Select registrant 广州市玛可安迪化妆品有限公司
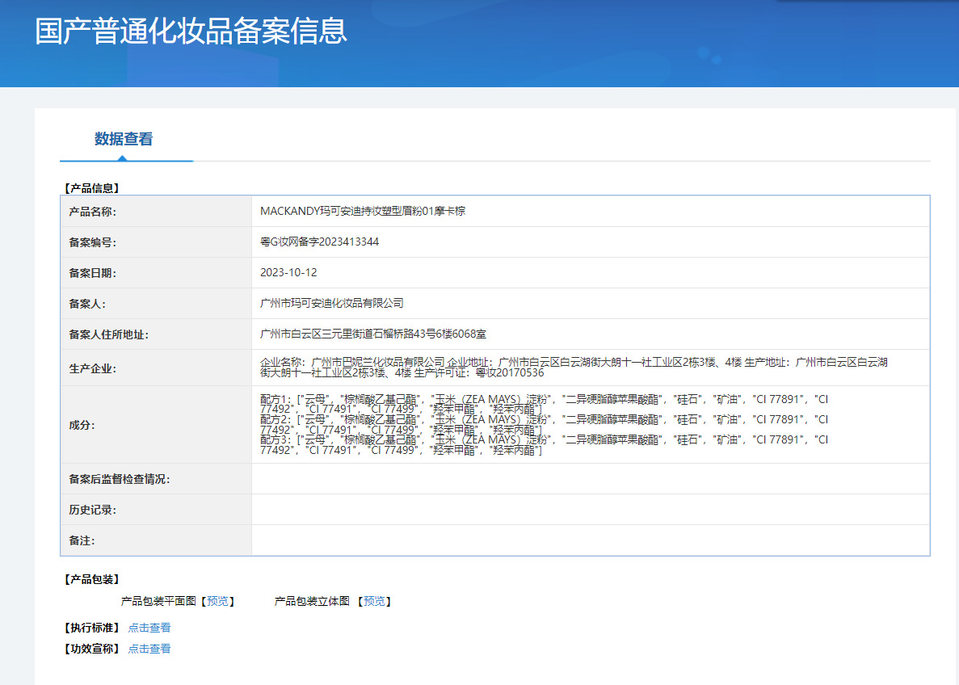Image resolution: width=959 pixels, height=685 pixels. click(331, 303)
